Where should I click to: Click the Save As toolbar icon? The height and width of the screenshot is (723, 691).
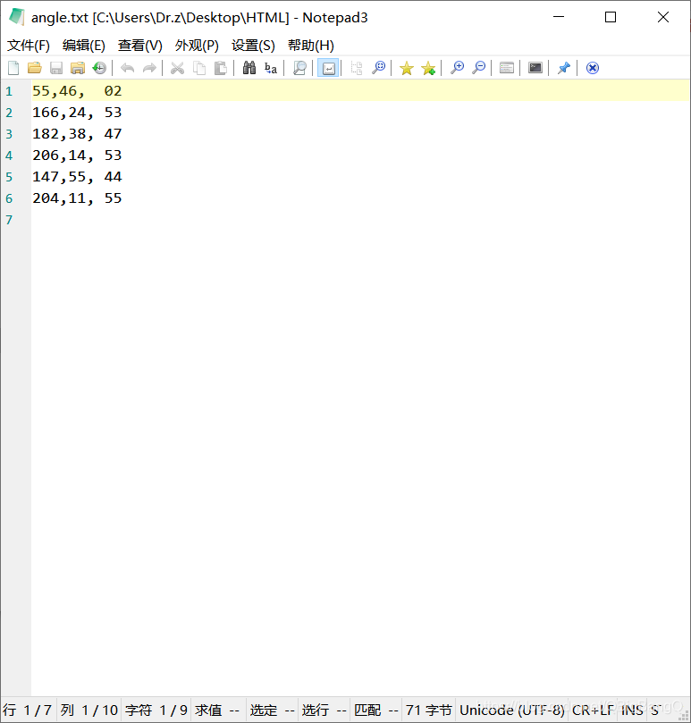pyautogui.click(x=78, y=68)
